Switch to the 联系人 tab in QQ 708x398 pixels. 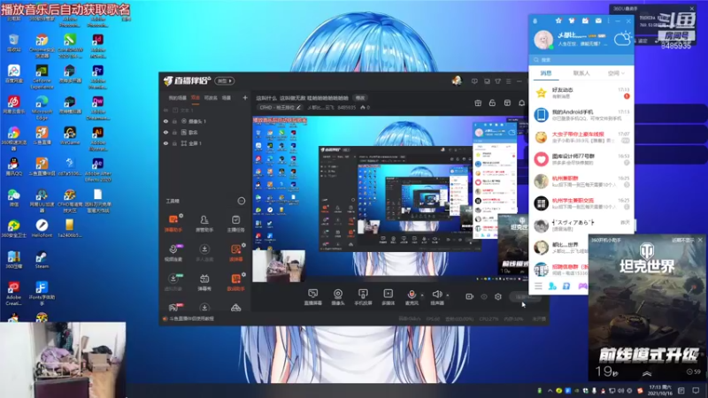(x=581, y=73)
